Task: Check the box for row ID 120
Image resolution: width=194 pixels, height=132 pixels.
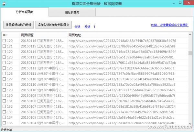Action: (5, 41)
